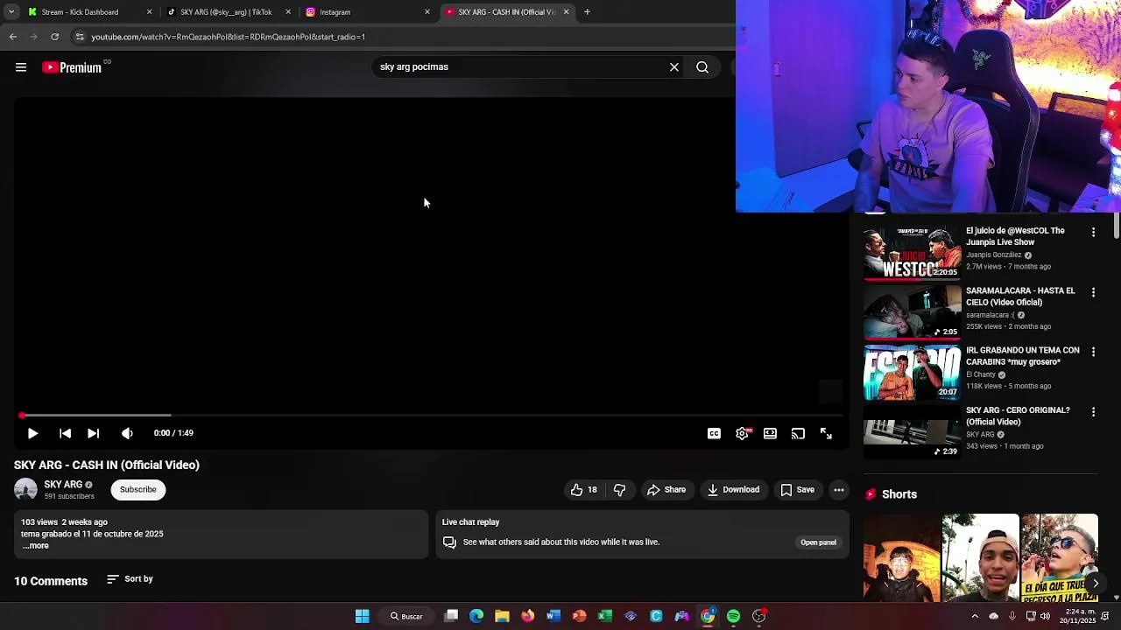Open Sort by comments dropdown

[130, 579]
